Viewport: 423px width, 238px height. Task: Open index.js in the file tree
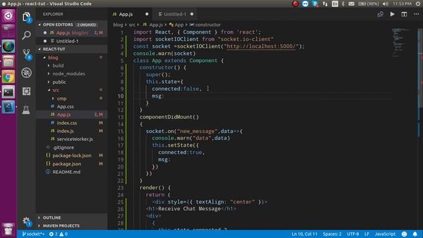point(71,131)
